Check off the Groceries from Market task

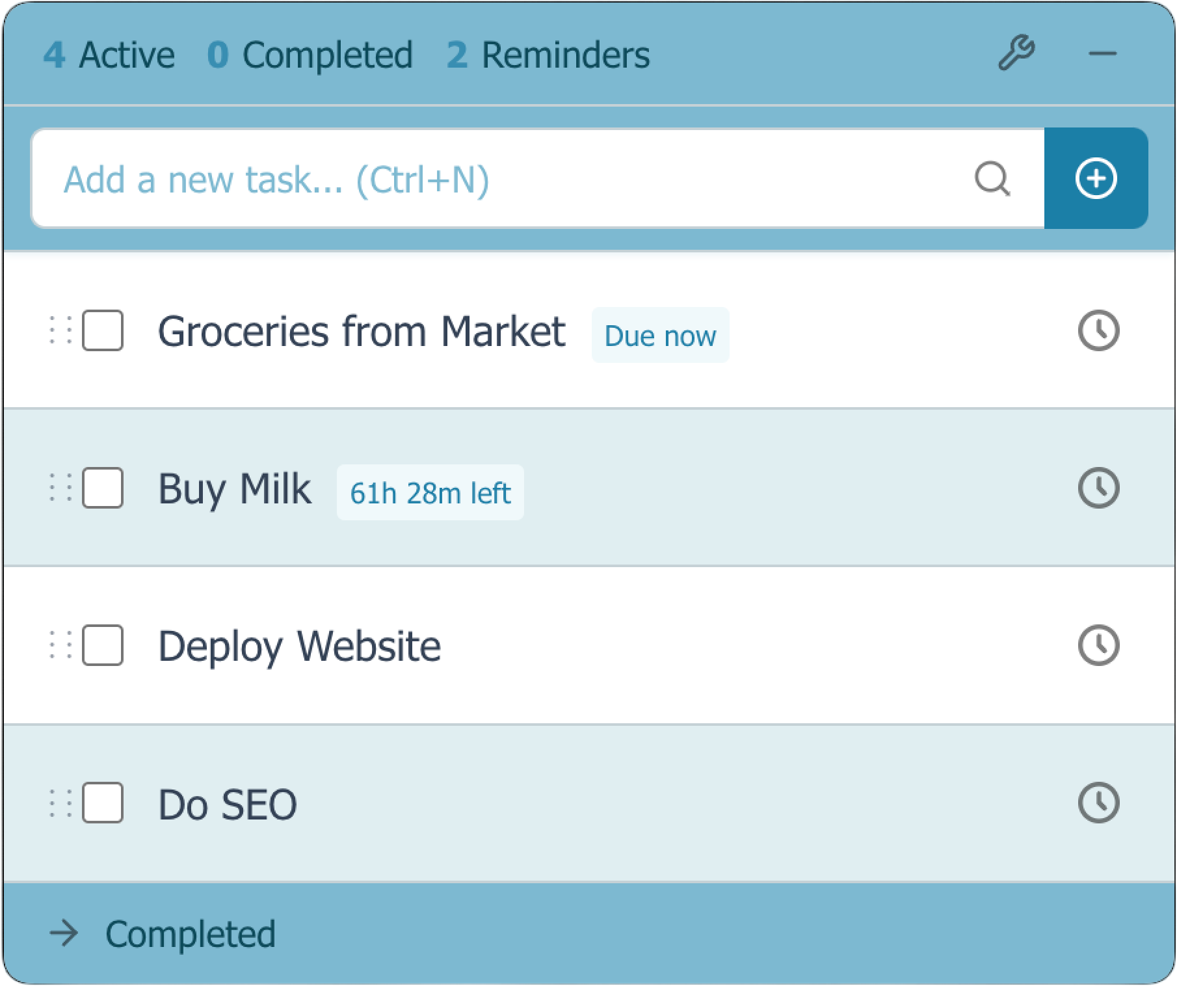point(102,330)
